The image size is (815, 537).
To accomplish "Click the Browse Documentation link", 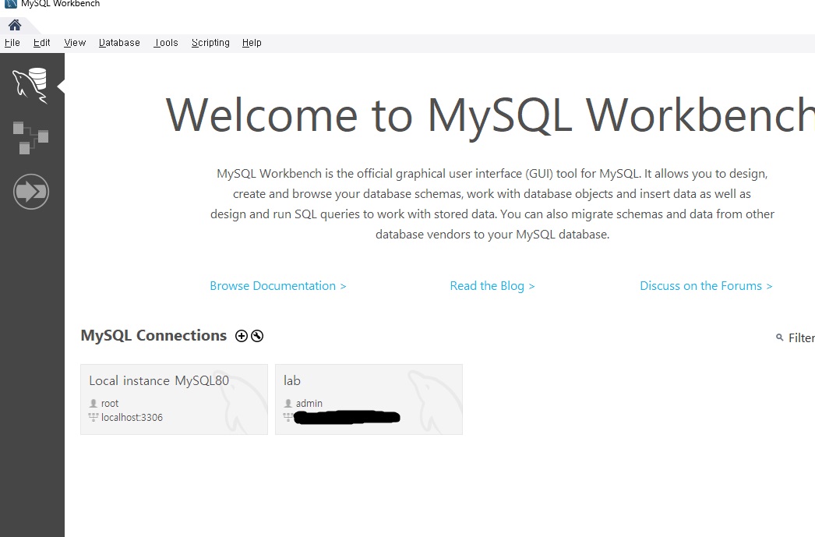I will pos(277,286).
